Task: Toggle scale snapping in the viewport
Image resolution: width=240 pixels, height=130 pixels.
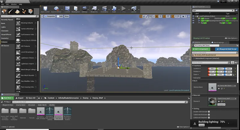Action: pos(173,16)
